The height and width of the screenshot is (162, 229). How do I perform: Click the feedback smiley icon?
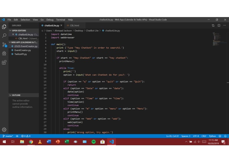click(x=220, y=136)
